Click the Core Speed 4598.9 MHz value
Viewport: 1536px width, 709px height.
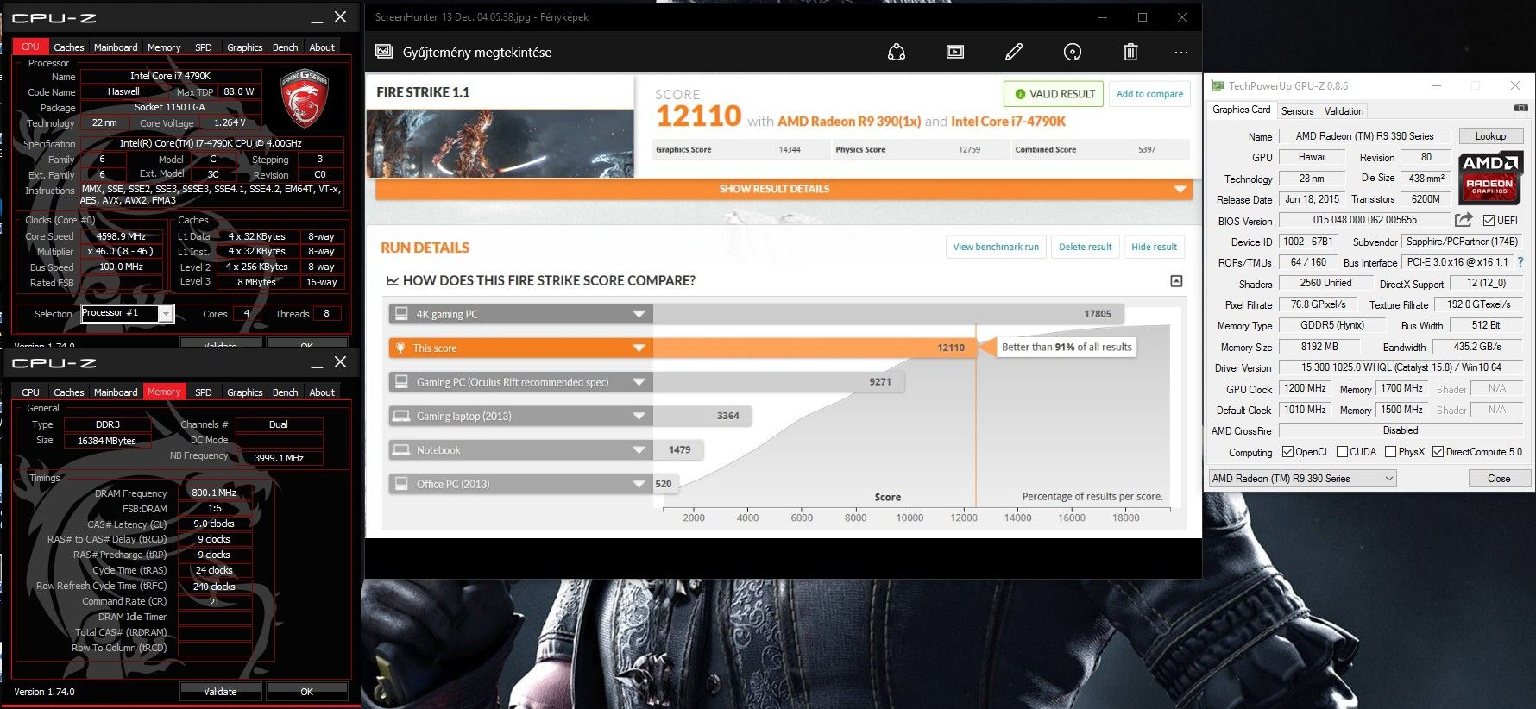click(x=121, y=236)
